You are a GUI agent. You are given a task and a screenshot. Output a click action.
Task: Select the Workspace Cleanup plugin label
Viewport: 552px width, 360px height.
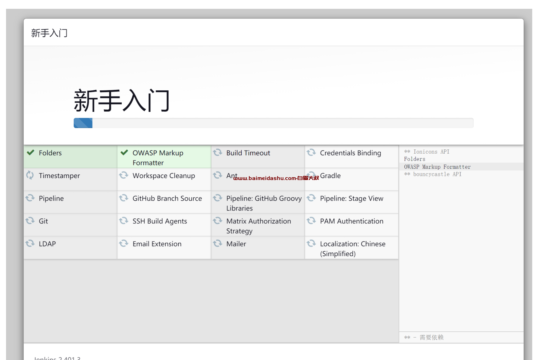[164, 176]
